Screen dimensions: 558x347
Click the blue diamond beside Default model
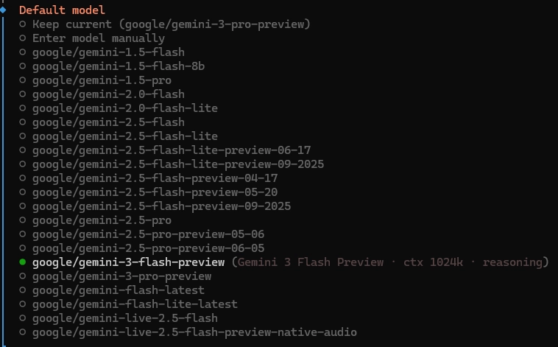(4, 10)
